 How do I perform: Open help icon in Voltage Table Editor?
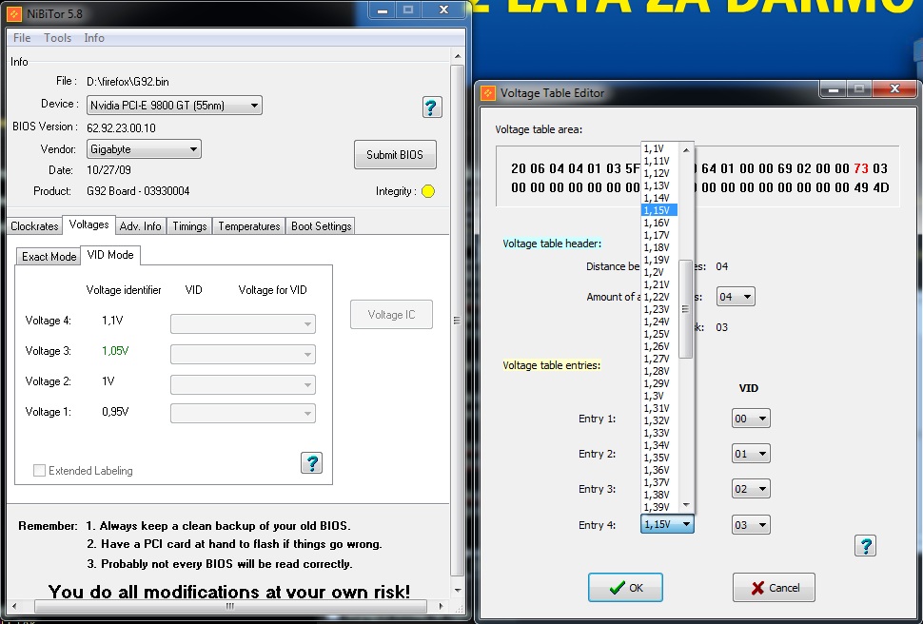[x=865, y=546]
